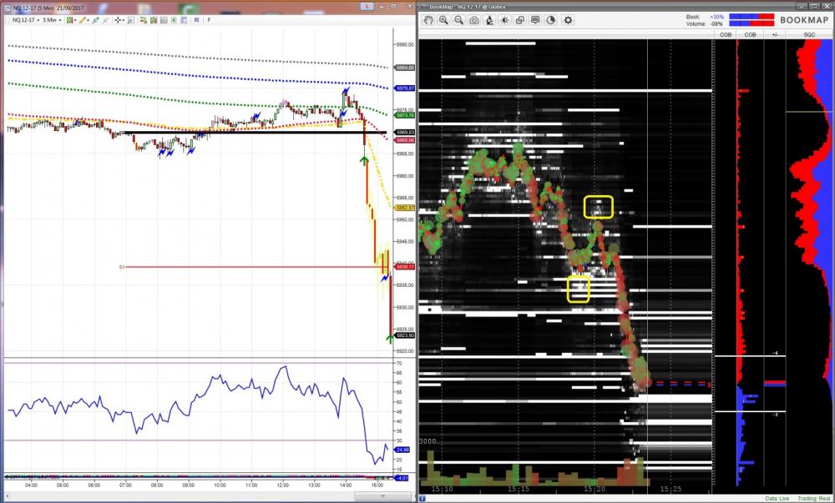Click the blue 24.98 indicator value label

402,450
